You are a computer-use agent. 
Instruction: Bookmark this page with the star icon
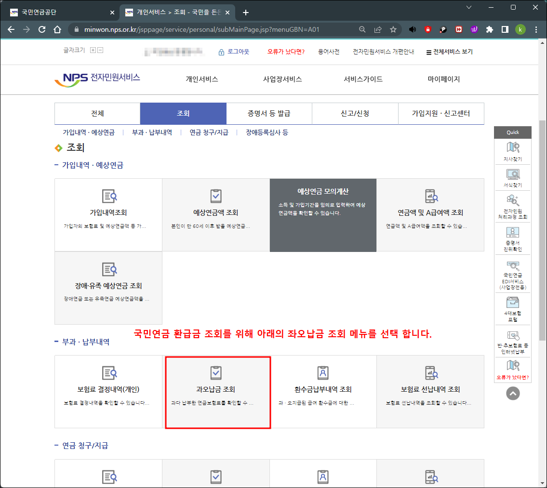point(394,29)
